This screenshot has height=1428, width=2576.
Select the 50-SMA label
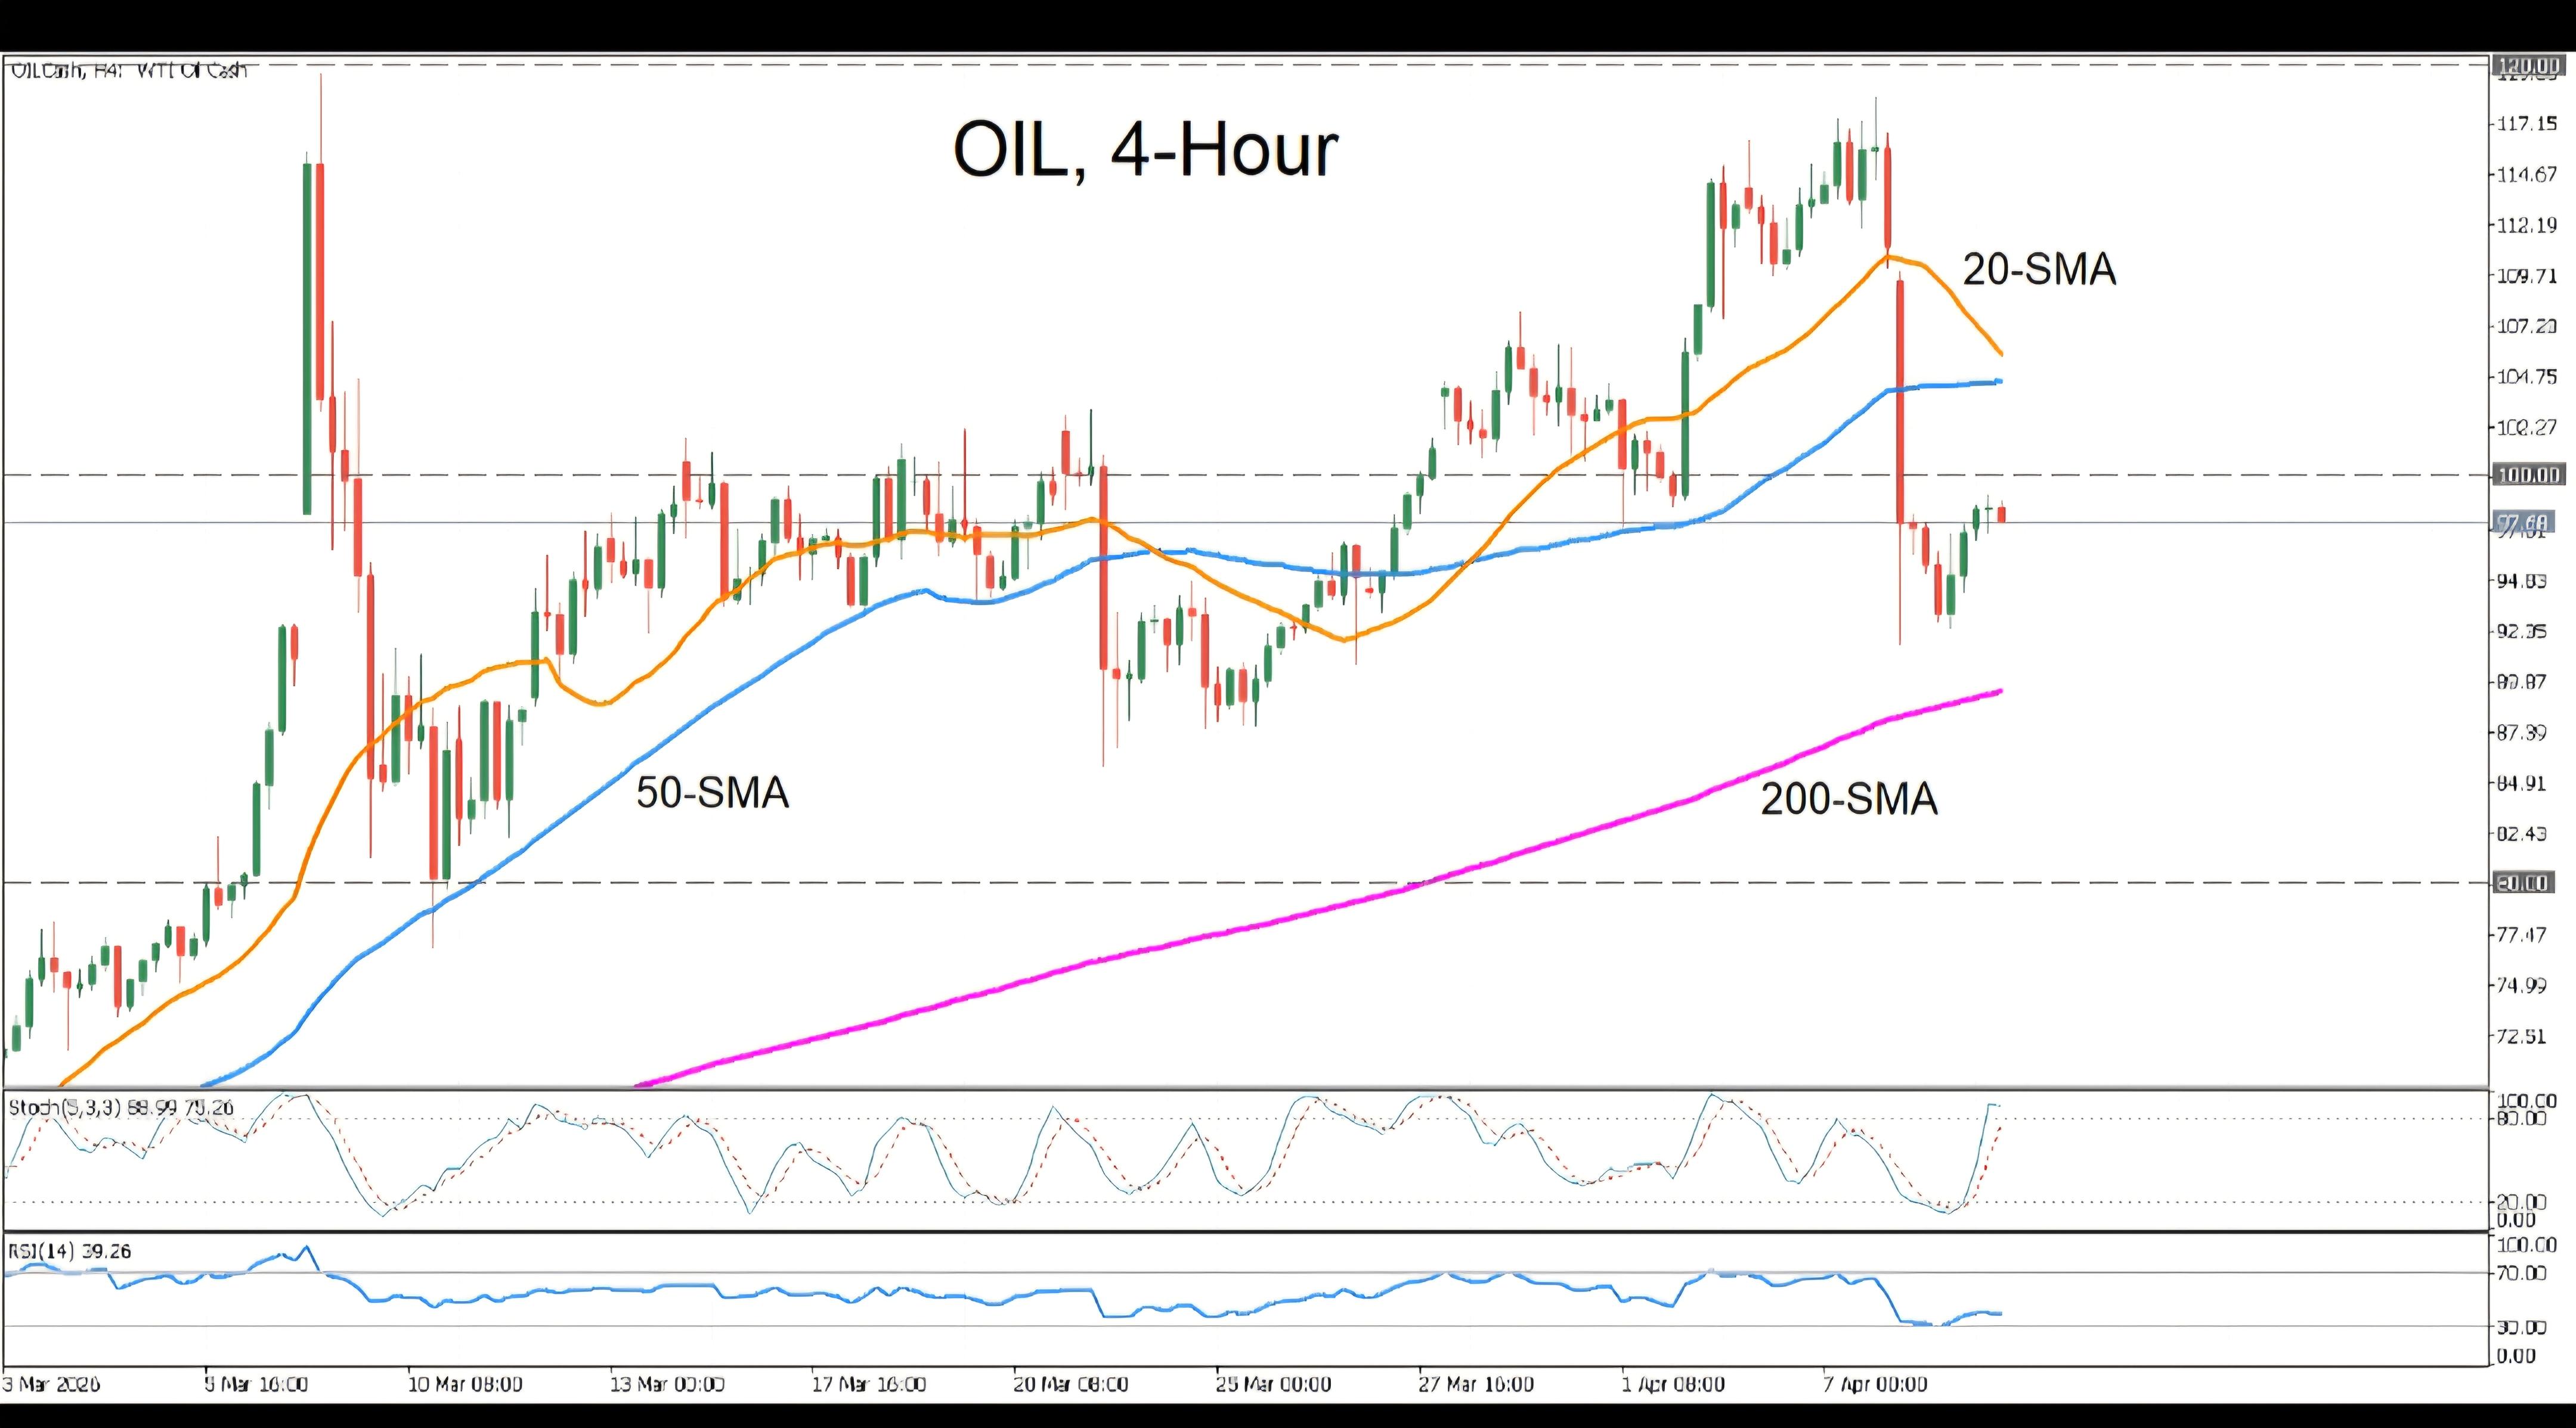point(712,793)
